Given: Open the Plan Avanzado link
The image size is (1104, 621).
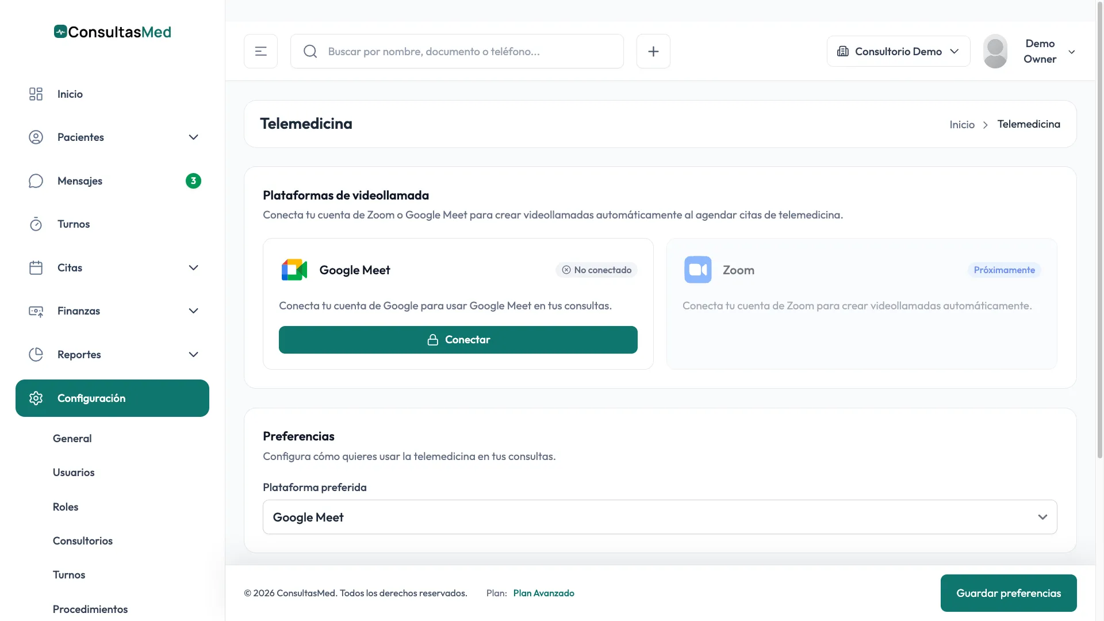Looking at the screenshot, I should pyautogui.click(x=543, y=593).
